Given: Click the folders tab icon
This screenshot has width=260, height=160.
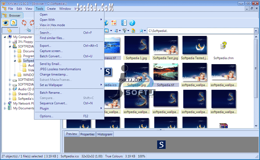Looking at the screenshot, I should tap(9, 30).
